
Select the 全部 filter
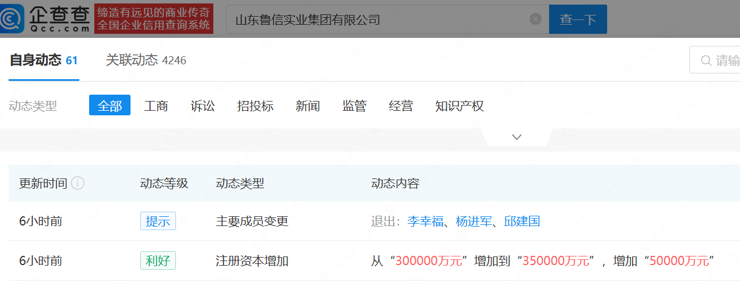[x=109, y=106]
